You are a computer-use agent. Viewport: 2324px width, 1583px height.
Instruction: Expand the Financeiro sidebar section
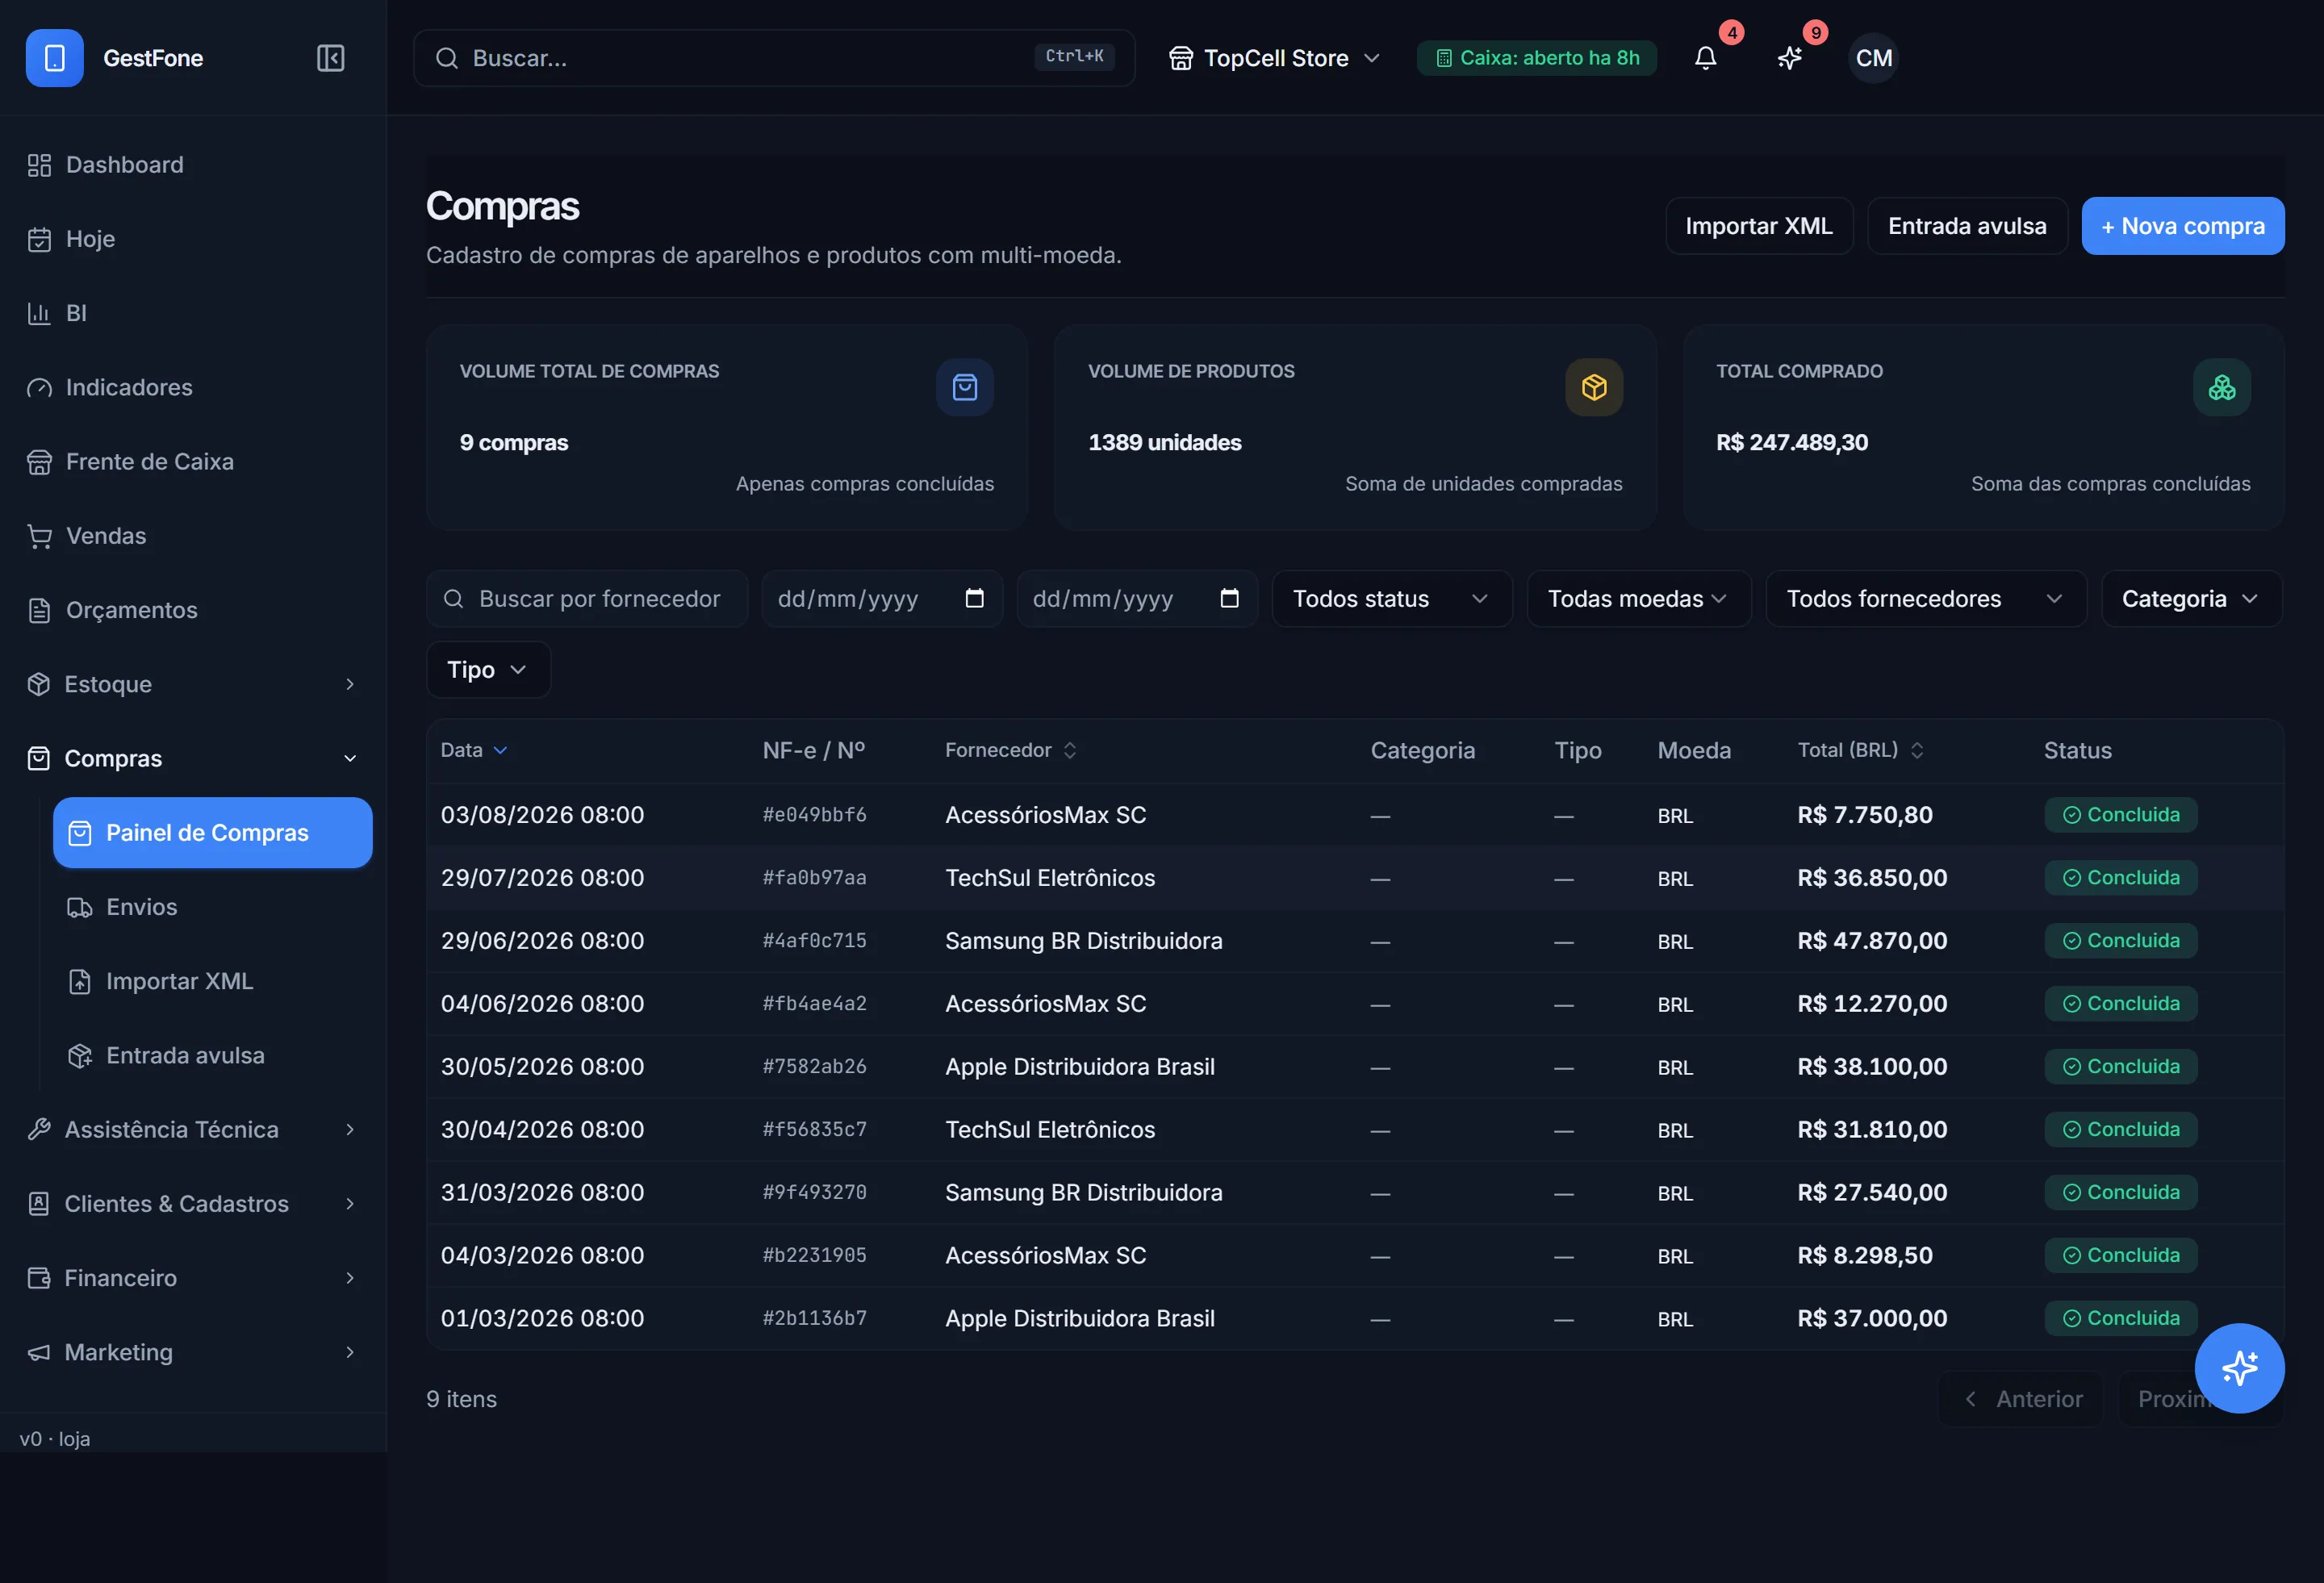[193, 1278]
